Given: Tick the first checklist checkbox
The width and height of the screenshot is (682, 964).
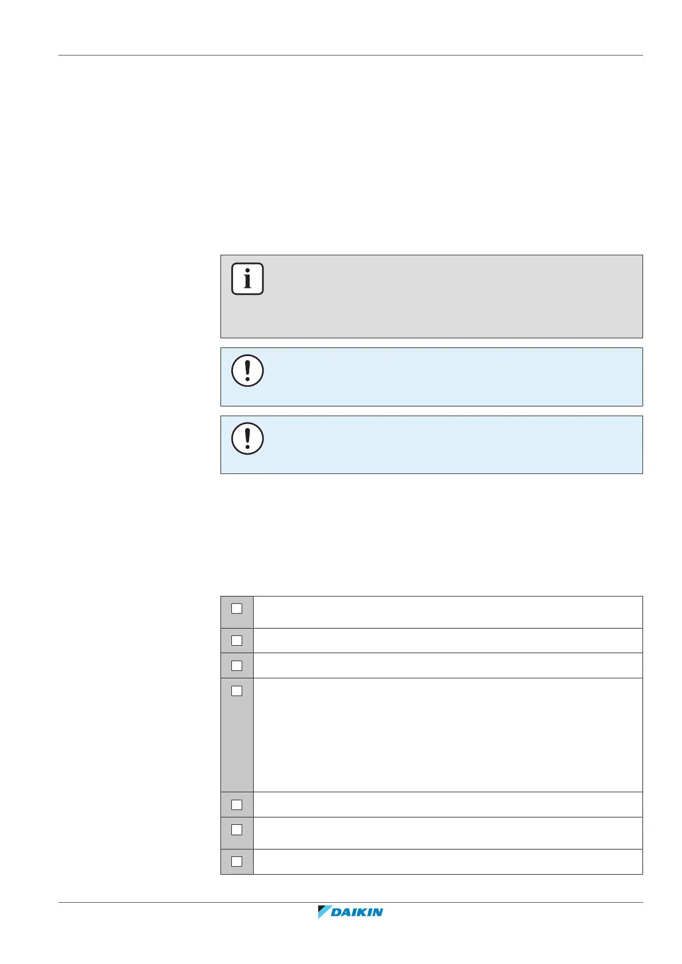Looking at the screenshot, I should click(236, 609).
